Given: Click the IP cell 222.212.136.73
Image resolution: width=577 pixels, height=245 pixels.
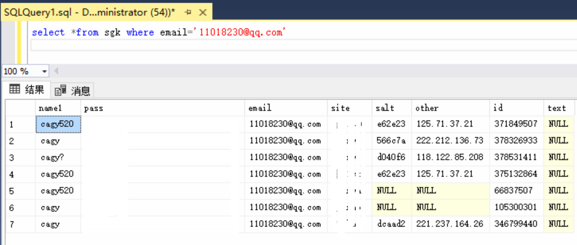Looking at the screenshot, I should pos(451,141).
